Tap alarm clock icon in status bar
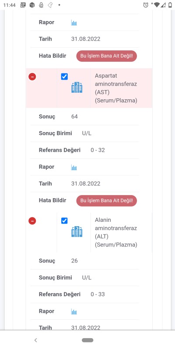The height and width of the screenshot is (350, 175). [146, 5]
